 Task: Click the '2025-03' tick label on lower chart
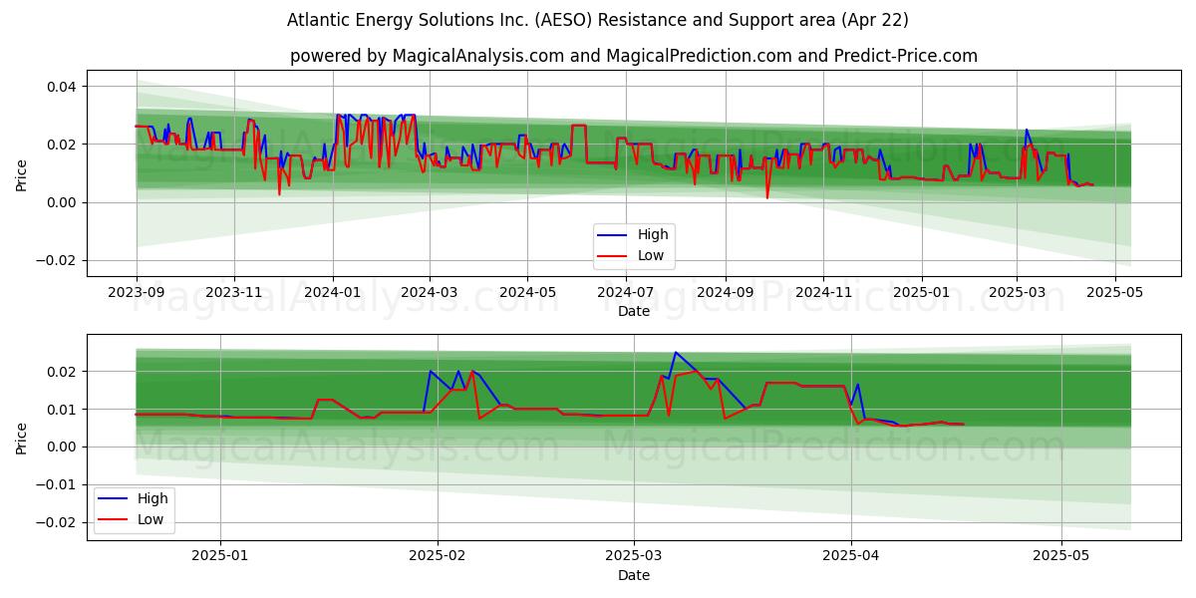pos(634,556)
